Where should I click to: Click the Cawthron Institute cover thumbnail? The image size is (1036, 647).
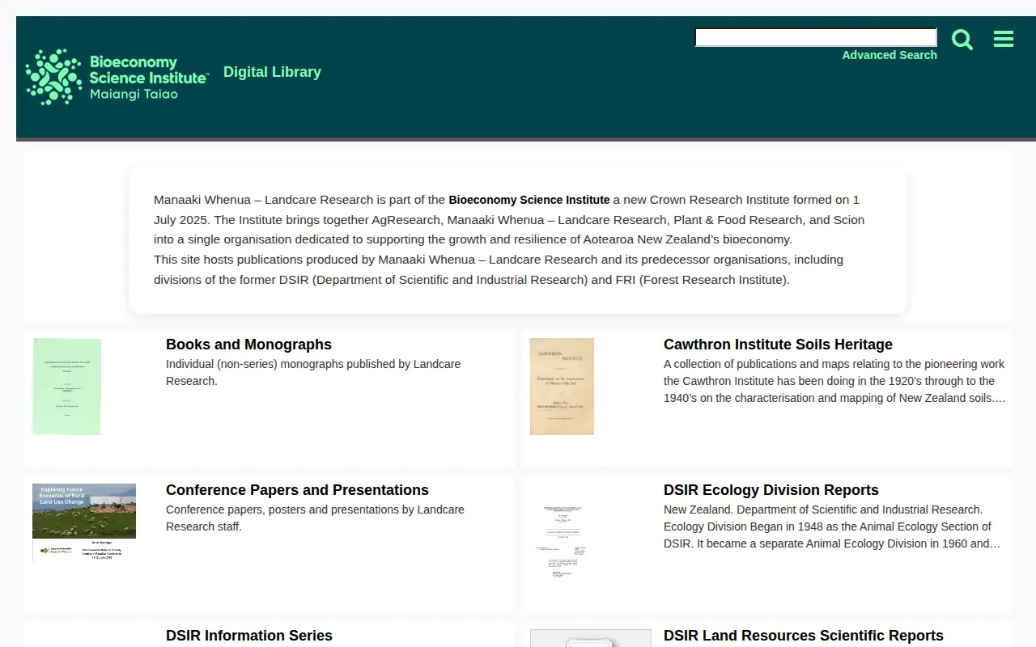562,387
